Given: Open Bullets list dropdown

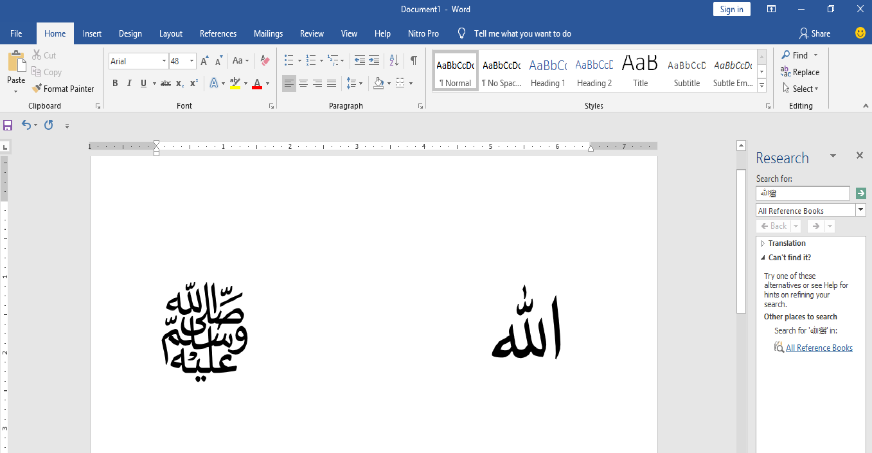Looking at the screenshot, I should [299, 60].
